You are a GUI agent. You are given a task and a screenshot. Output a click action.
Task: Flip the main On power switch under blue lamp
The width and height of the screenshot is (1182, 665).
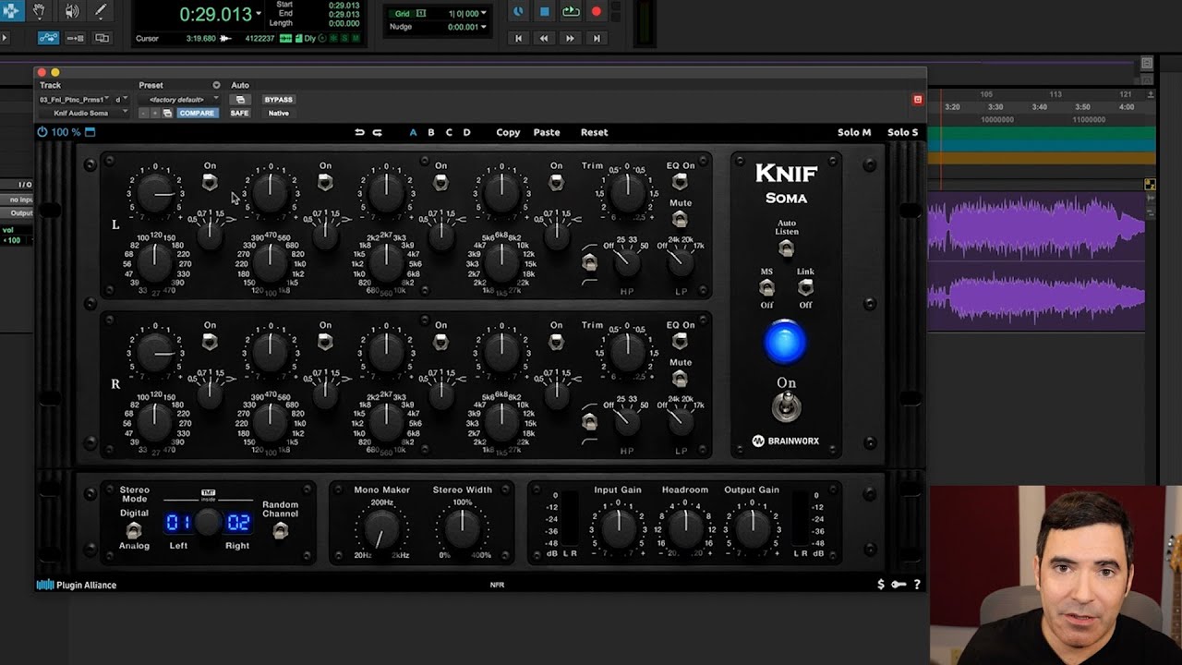pyautogui.click(x=786, y=405)
